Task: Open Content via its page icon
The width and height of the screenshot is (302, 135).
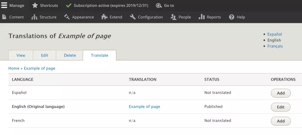Action: [x=4, y=17]
